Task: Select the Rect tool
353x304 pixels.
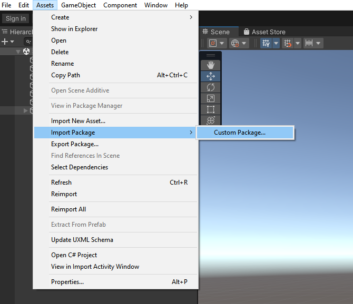Action: (x=211, y=109)
